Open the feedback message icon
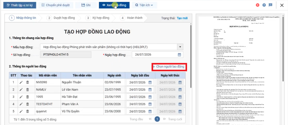Screen dimensions: 288x125 [x=270, y=5]
